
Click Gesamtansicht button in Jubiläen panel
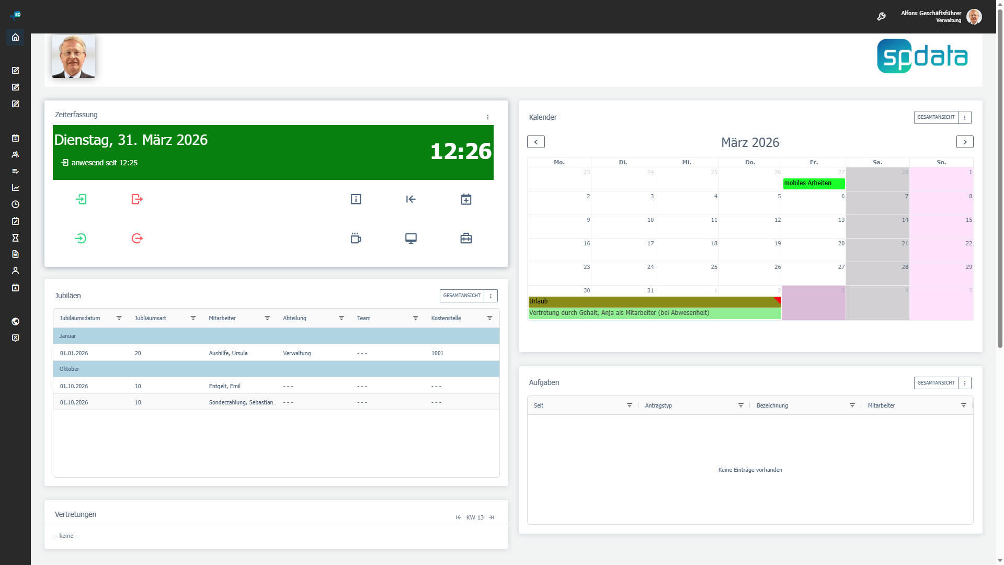462,296
